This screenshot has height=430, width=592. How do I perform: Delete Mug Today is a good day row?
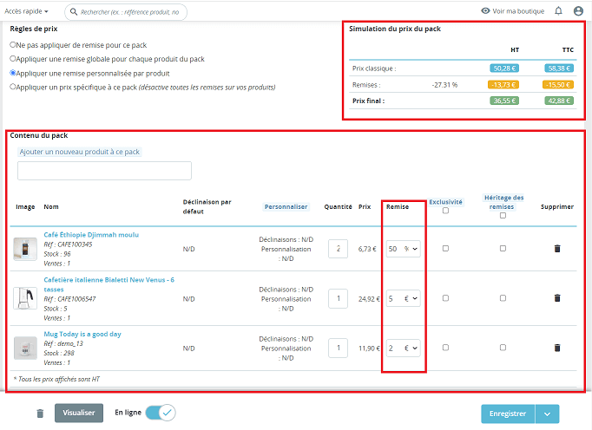click(x=556, y=348)
